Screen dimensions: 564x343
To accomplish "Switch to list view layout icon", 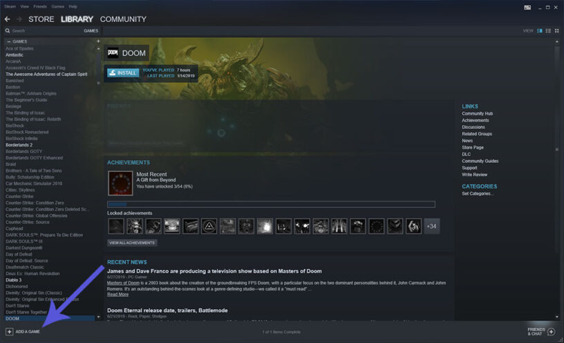I will [548, 31].
